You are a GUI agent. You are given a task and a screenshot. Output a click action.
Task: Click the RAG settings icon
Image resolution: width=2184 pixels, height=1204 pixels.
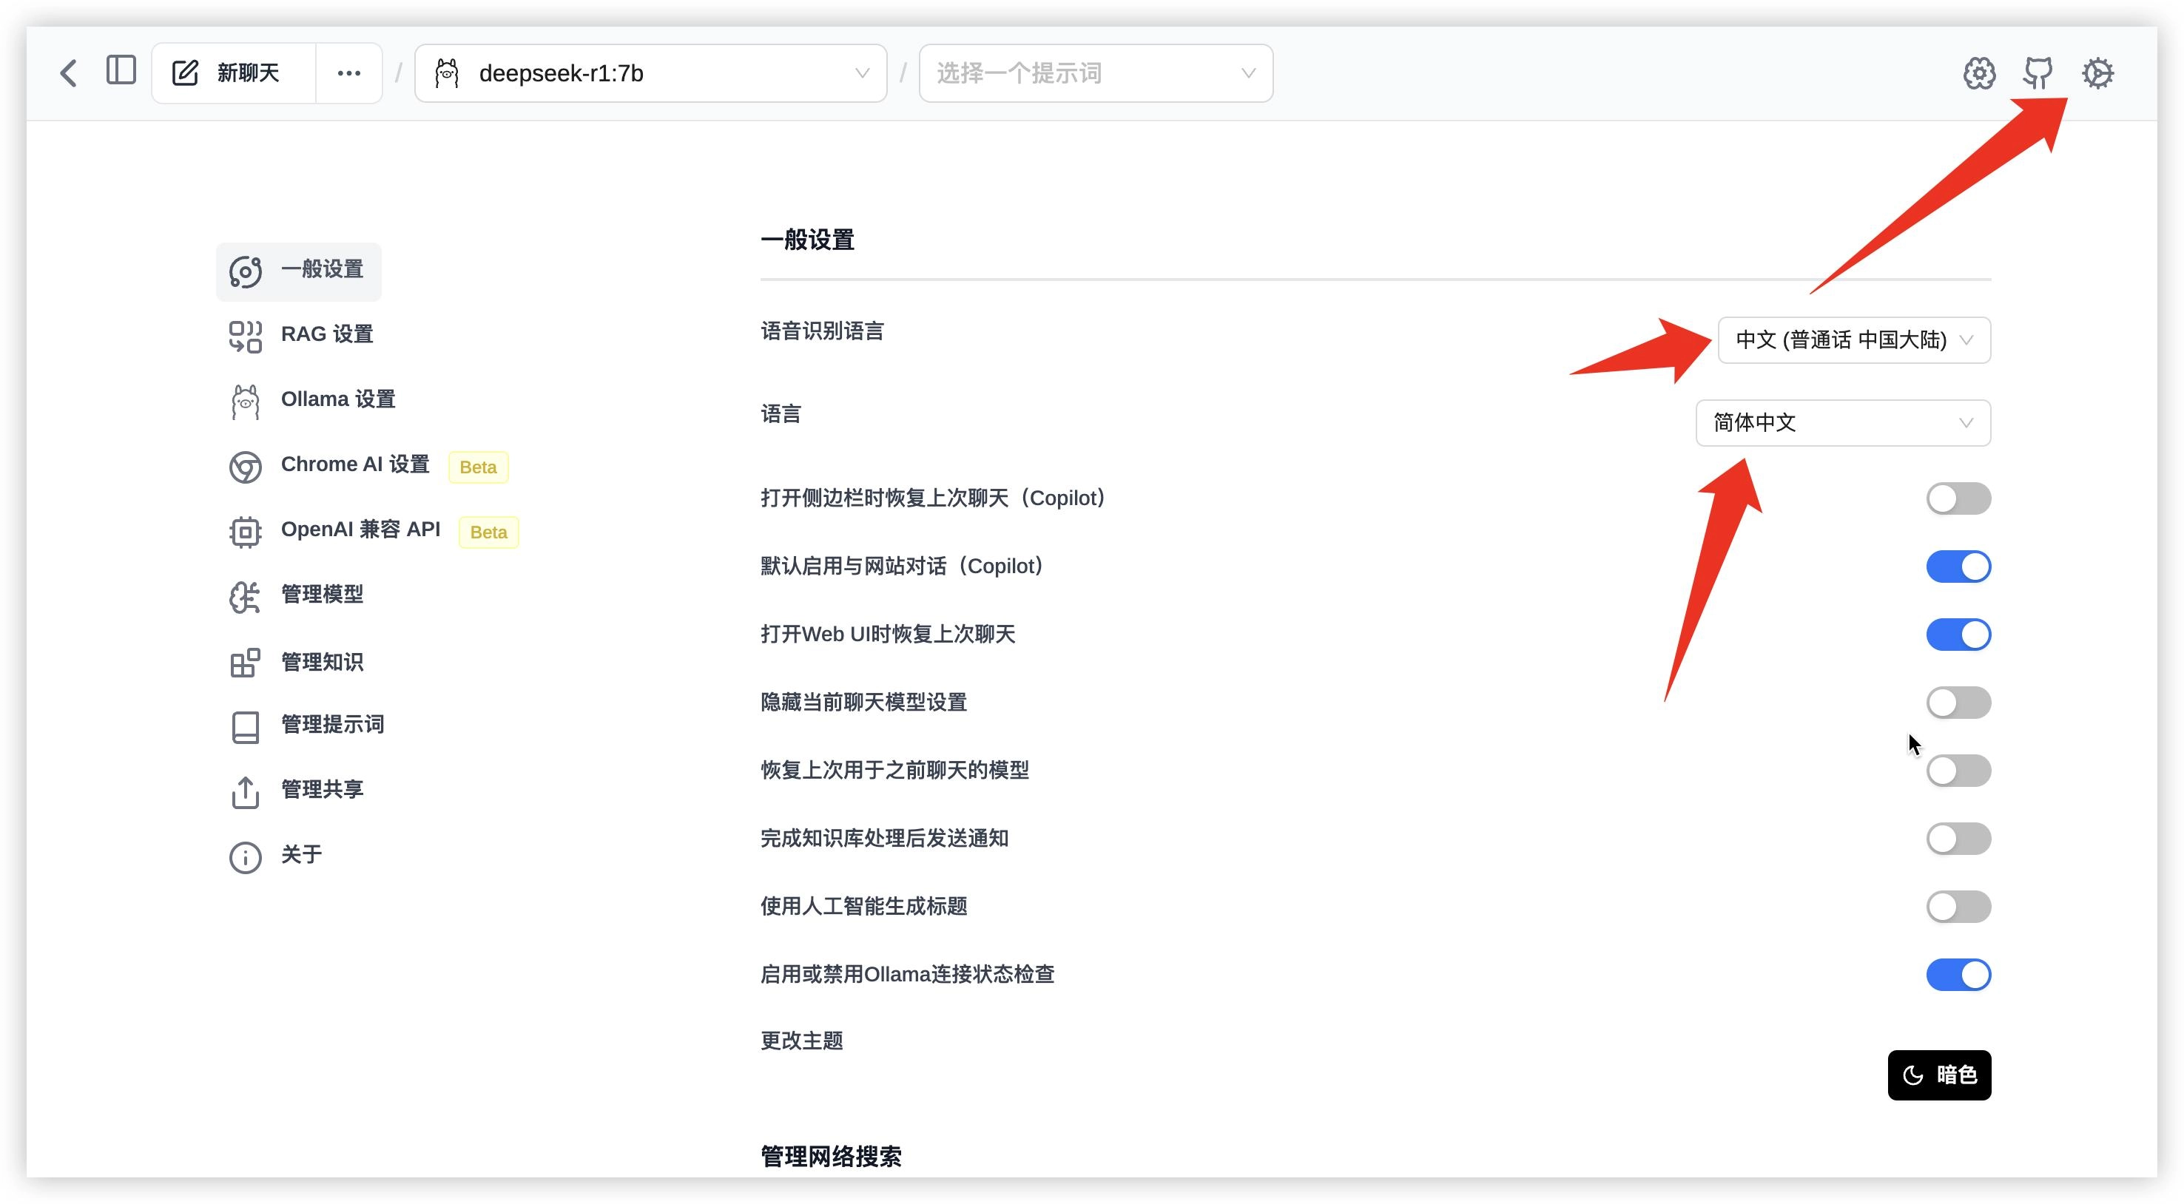pos(245,336)
